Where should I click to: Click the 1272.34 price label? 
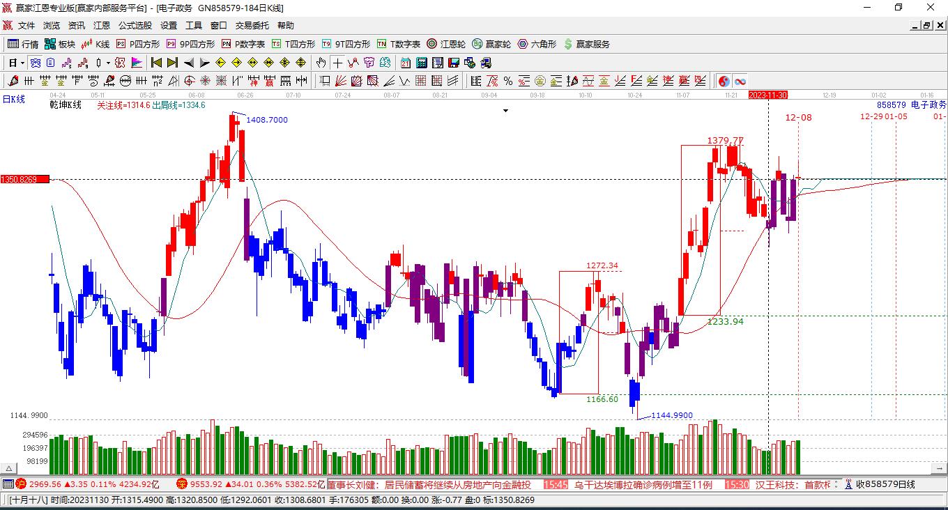tap(602, 265)
